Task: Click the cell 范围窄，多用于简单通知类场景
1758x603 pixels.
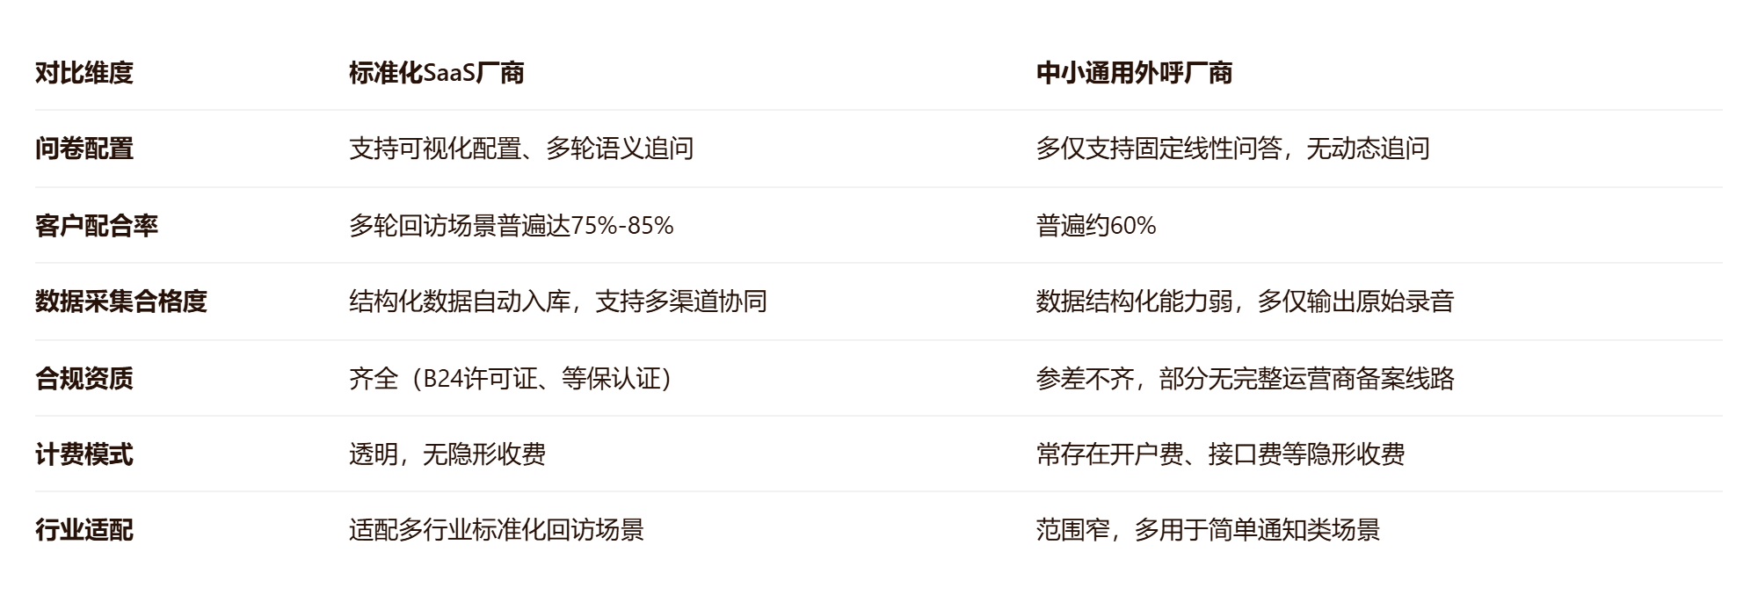Action: pyautogui.click(x=1209, y=530)
